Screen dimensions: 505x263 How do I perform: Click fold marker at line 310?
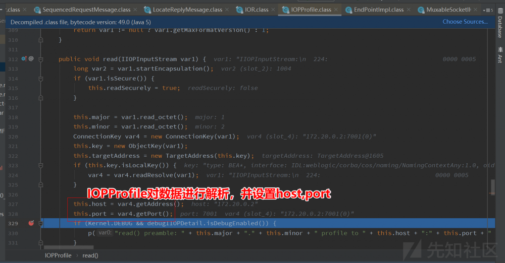[41, 40]
